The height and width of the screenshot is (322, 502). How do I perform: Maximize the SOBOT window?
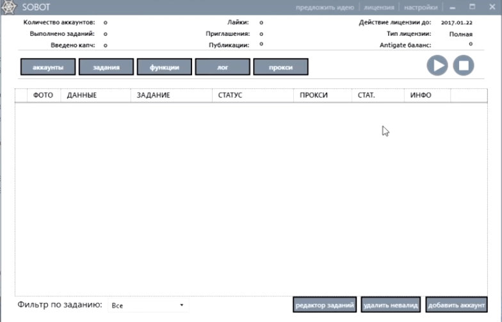pyautogui.click(x=472, y=7)
